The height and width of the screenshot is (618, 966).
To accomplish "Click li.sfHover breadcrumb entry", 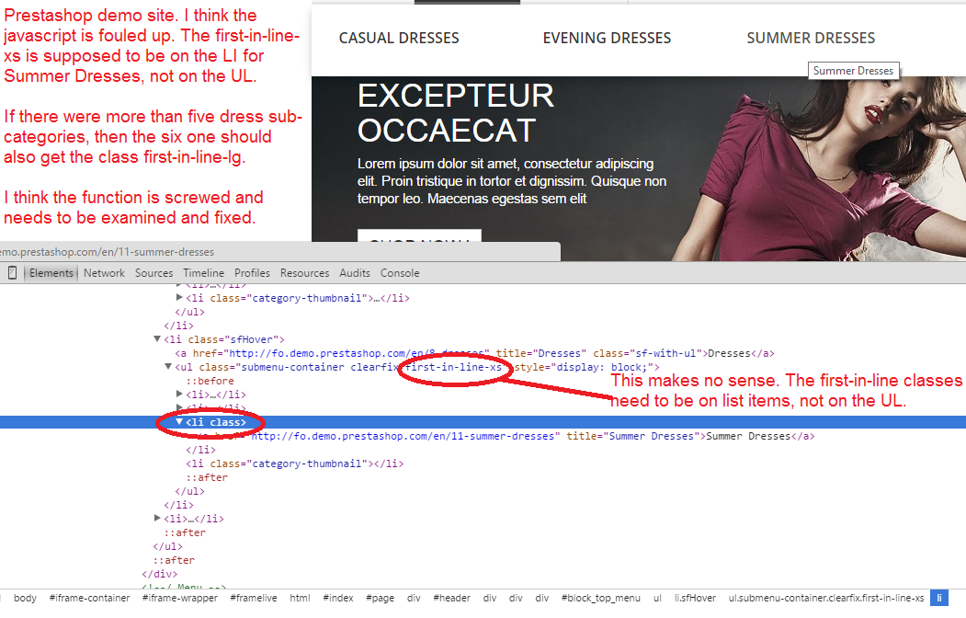I will [x=696, y=598].
